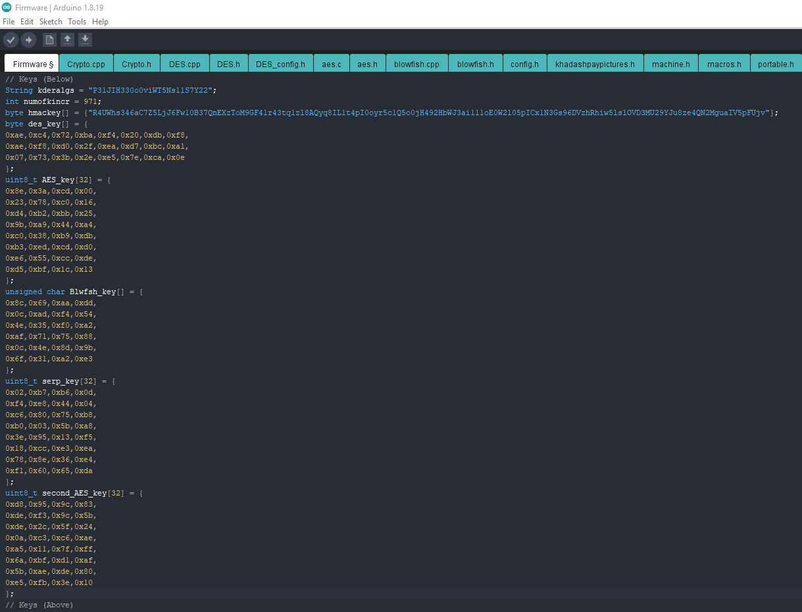Click the line '0xd5,0xbf,0x1c,0x13'
Image resolution: width=802 pixels, height=612 pixels.
pyautogui.click(x=49, y=269)
